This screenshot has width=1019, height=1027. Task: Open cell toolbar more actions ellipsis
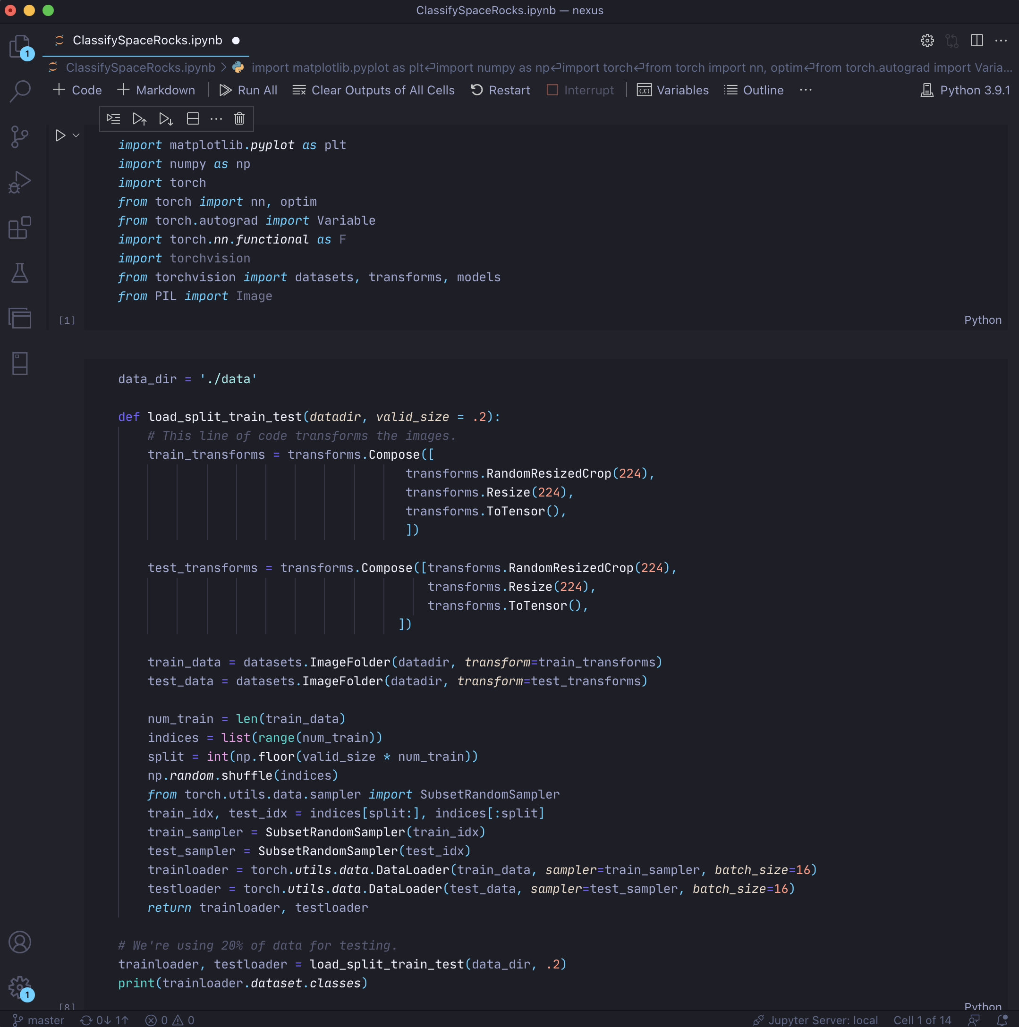216,118
